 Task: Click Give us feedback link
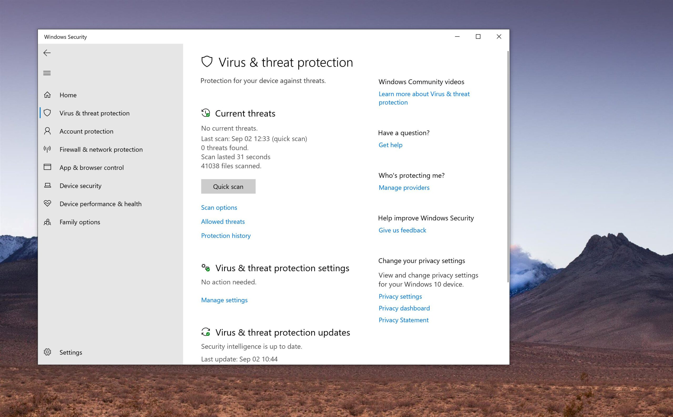click(402, 230)
